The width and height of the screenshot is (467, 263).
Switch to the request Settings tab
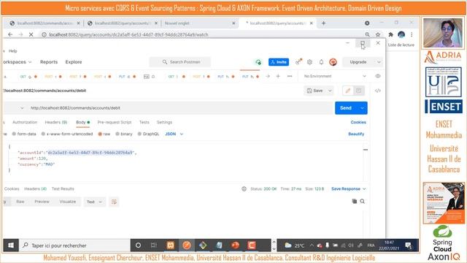(164, 122)
